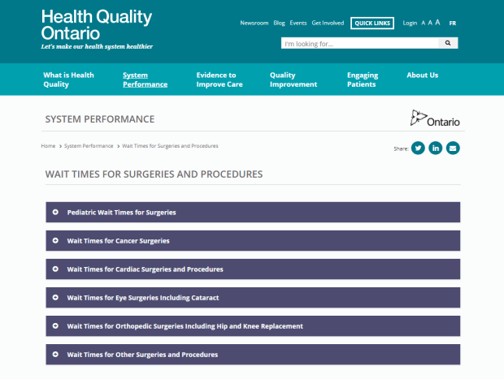Switch language with the FR link
Screen dimensions: 504x379
[453, 24]
